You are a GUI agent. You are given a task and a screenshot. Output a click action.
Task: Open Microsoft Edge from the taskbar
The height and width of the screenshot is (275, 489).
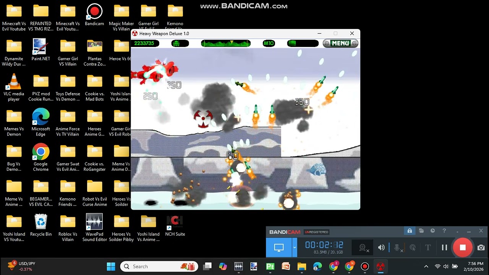(317, 267)
